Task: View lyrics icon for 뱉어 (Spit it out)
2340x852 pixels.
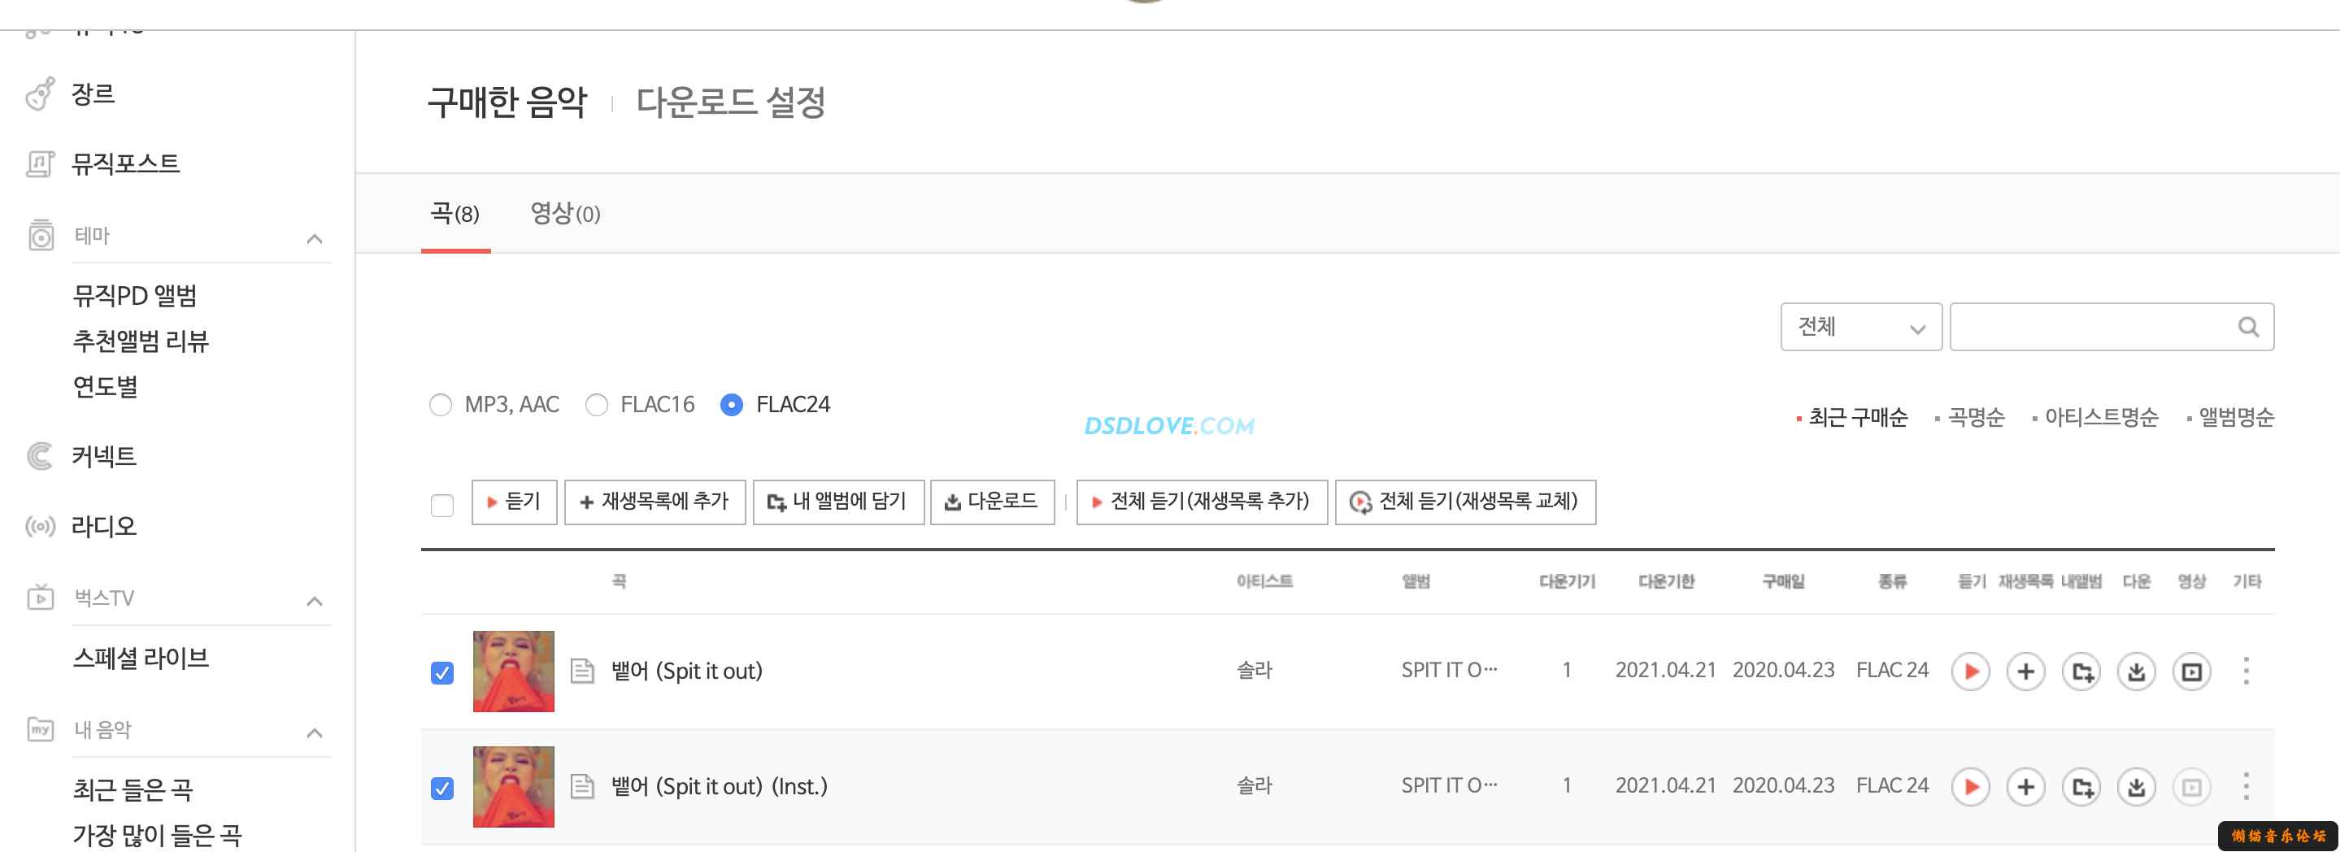Action: pos(582,672)
